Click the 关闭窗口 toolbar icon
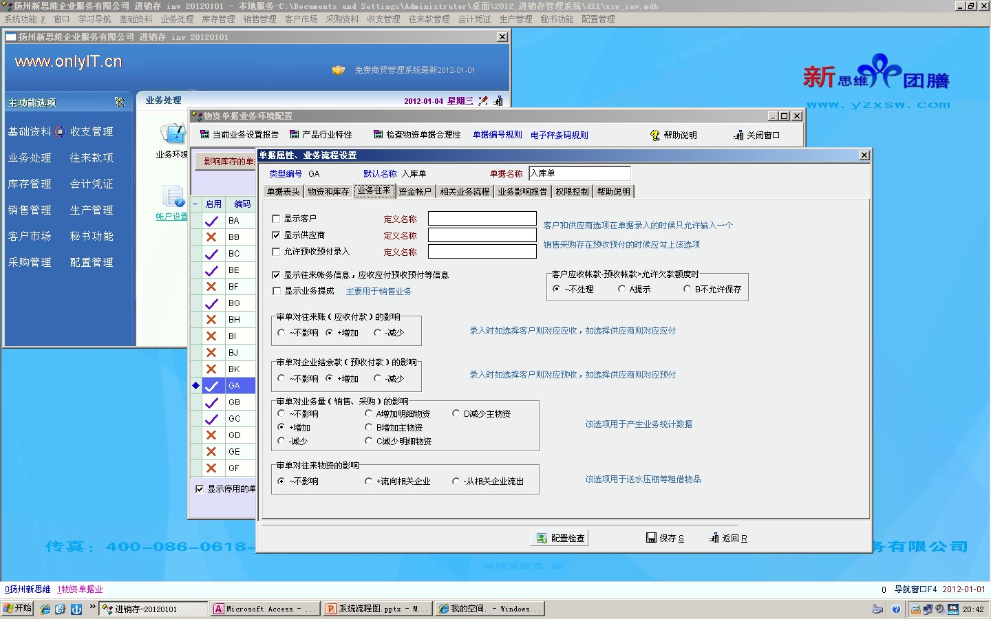Viewport: 991px width, 619px height. pyautogui.click(x=738, y=135)
